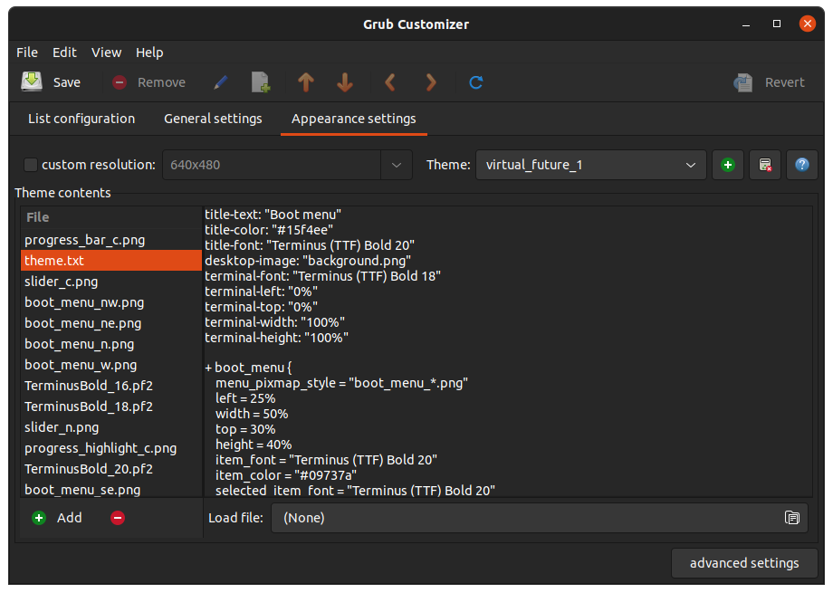833x593 pixels.
Task: Click the Remove label in toolbar
Action: tap(161, 82)
